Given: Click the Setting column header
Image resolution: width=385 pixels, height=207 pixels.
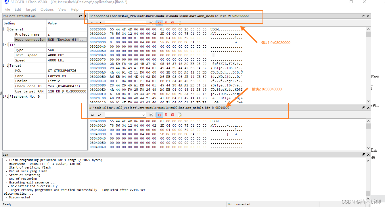Looking at the screenshot, I should [24, 23].
